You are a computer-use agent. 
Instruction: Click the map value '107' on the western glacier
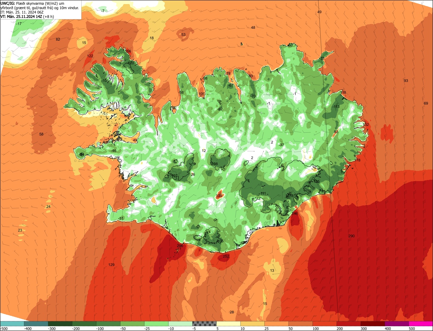coord(175,176)
